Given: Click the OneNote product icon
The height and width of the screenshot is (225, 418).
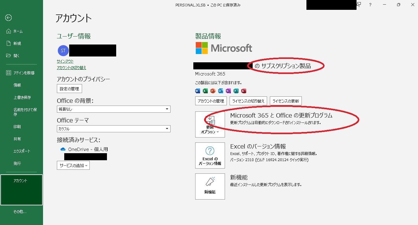Looking at the screenshot, I should point(228,91).
